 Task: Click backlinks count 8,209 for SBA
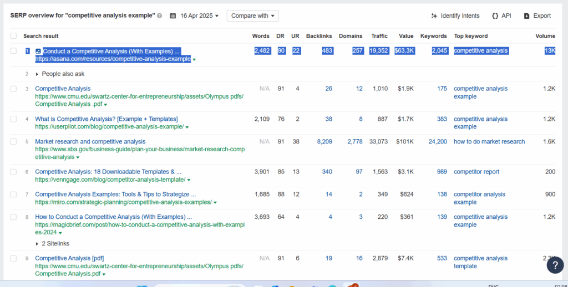324,141
